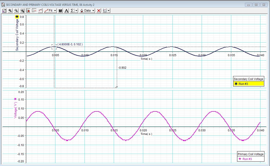Select the Zoom Out magnifier tool
Screen dimensions: 270x166
(16, 11)
